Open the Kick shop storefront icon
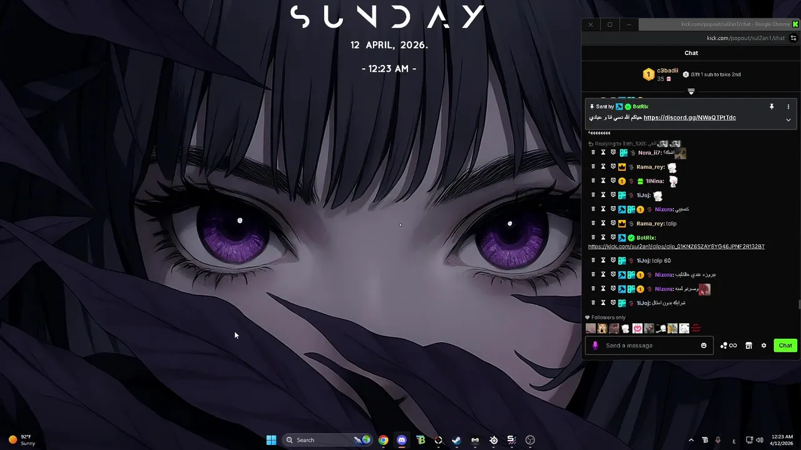Viewport: 801px width, 450px height. [748, 346]
